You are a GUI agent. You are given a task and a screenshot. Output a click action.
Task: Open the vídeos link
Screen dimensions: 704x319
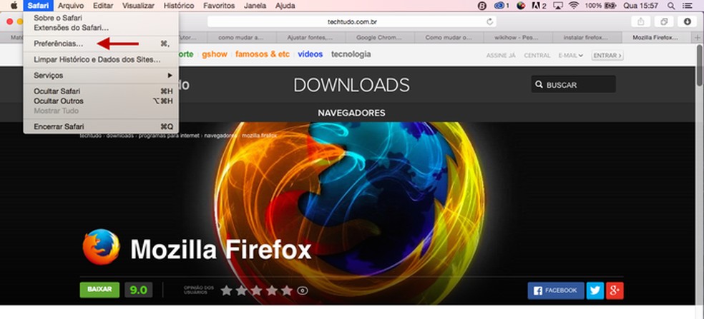[311, 54]
